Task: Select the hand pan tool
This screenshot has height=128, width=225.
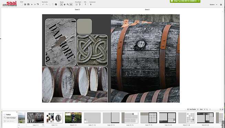Action: pos(65,4)
